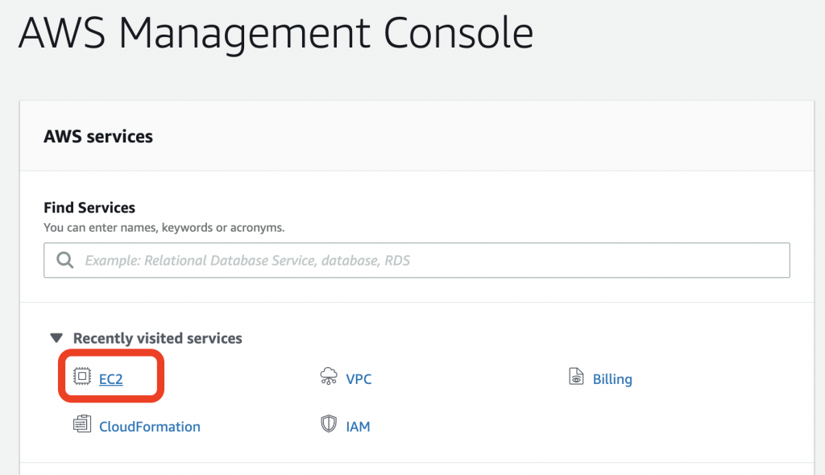Click the AWS Management Console title
Image resolution: width=825 pixels, height=475 pixels.
pos(276,33)
